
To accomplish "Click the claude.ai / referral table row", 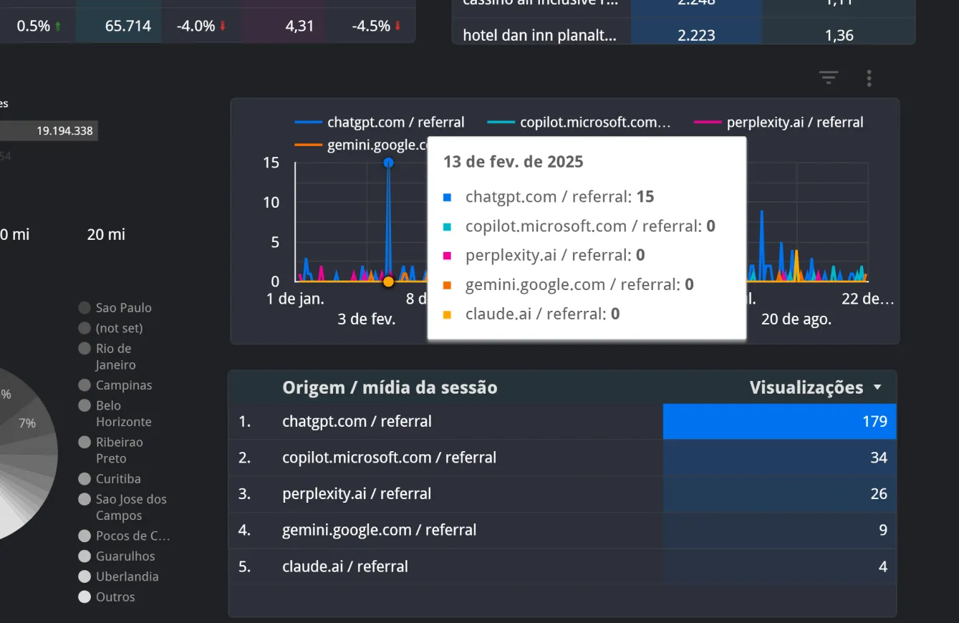I will tap(344, 566).
